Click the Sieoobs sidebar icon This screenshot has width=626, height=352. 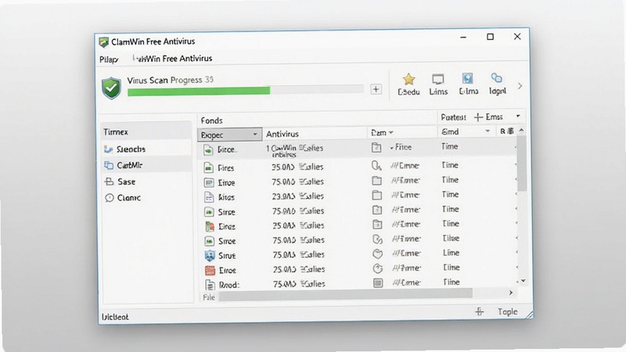pos(108,149)
